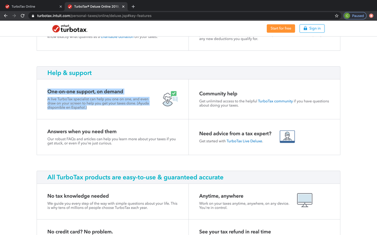Screen dimensions: 377x235
Task: Click the Intuit TurboTax logo
Action: [70, 28]
